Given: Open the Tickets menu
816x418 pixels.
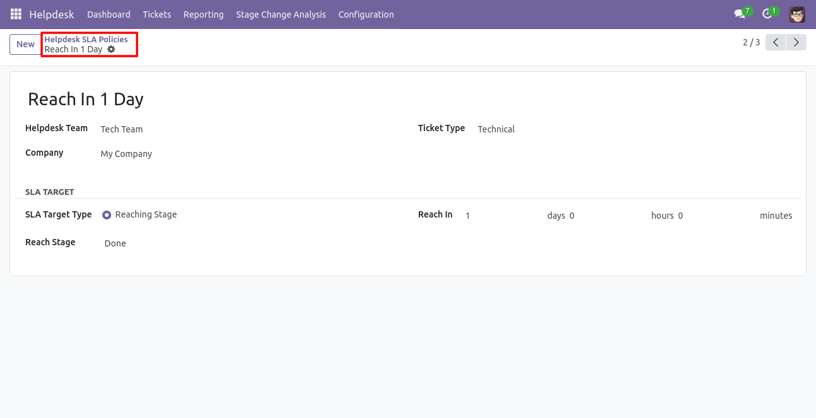Looking at the screenshot, I should (x=157, y=14).
